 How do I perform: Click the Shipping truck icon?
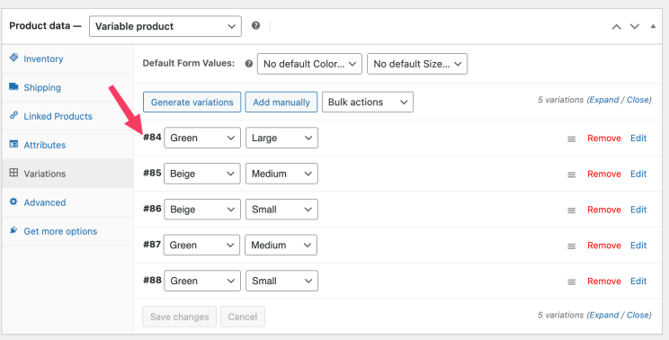(x=13, y=86)
